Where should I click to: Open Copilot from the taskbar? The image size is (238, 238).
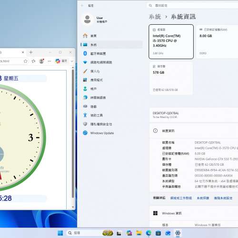tap(129, 233)
